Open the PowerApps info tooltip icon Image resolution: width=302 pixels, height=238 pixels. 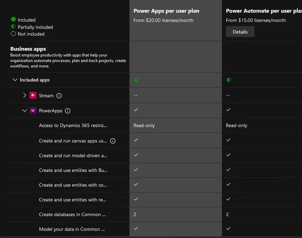coord(68,111)
